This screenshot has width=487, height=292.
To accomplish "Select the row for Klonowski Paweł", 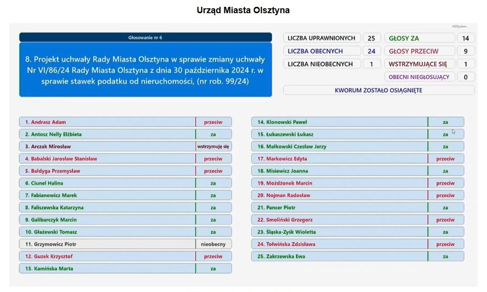I will 358,122.
